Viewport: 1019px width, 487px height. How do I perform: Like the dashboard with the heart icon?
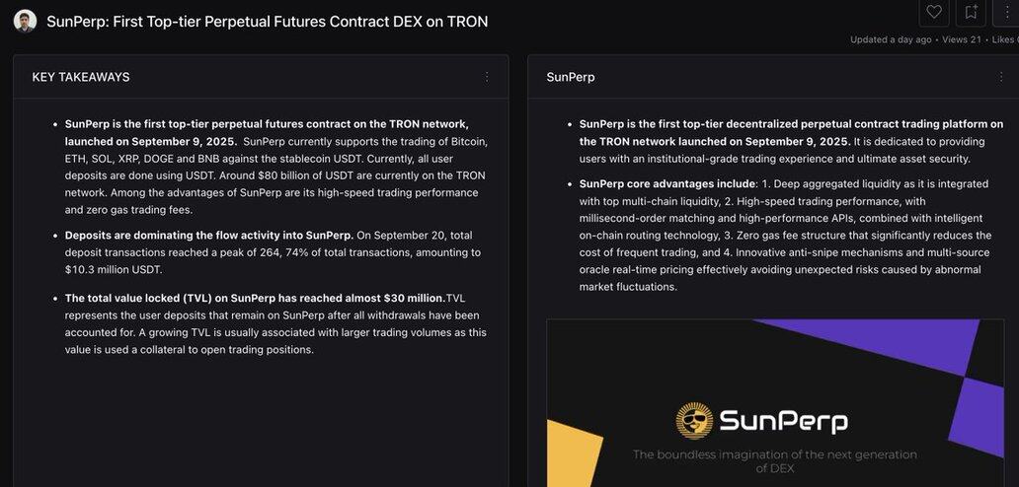click(933, 12)
